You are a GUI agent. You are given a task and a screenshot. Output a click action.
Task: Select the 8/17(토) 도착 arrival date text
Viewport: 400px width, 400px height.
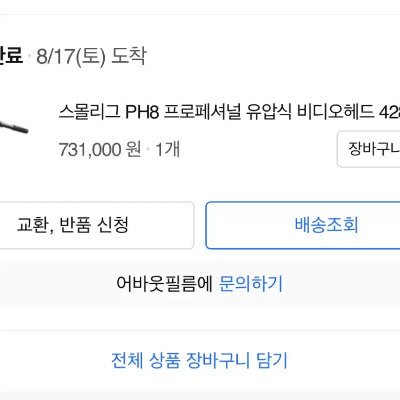click(x=91, y=56)
